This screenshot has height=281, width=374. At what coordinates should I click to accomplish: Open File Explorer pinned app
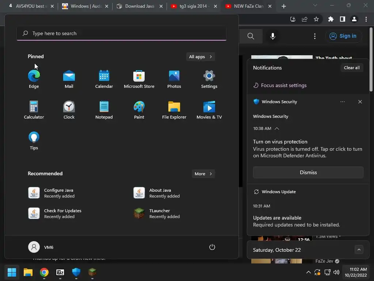tap(174, 110)
